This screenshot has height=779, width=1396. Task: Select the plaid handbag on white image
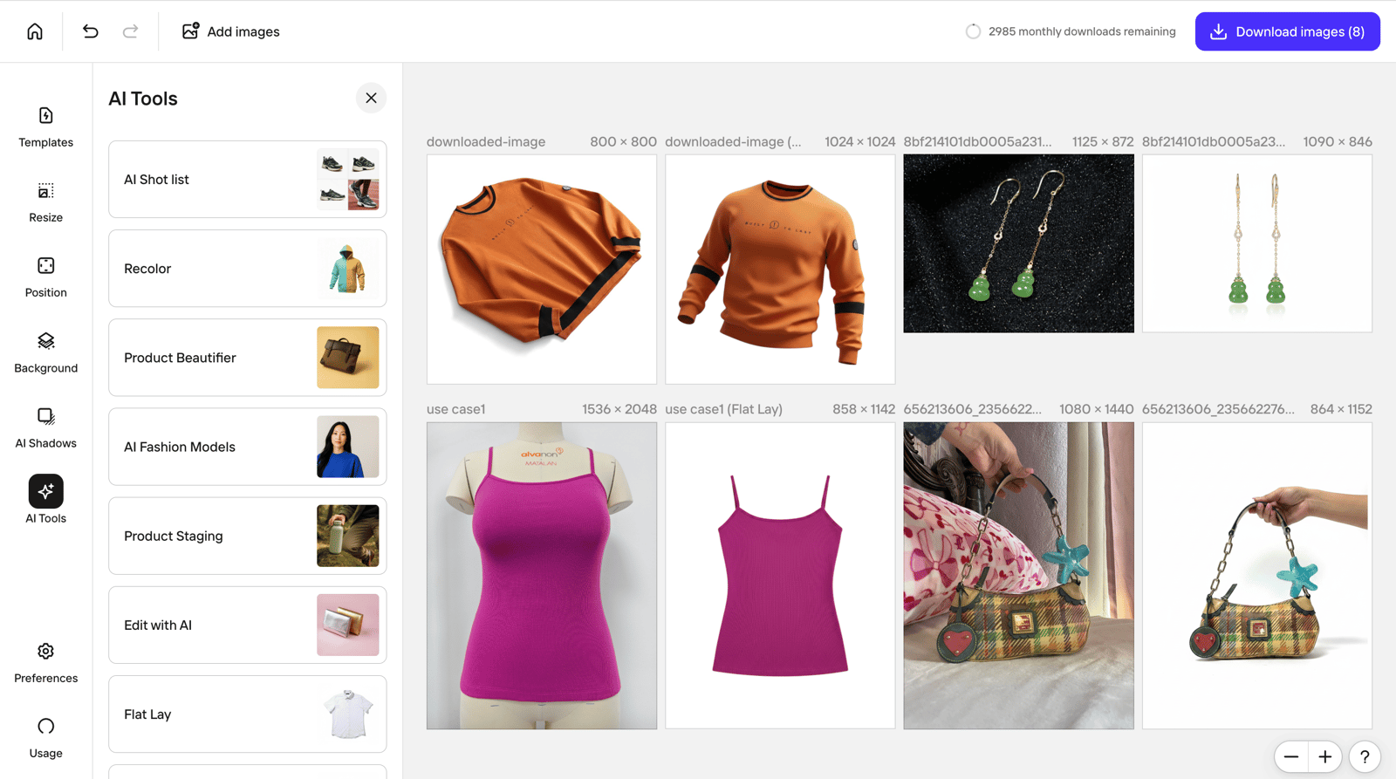point(1257,576)
